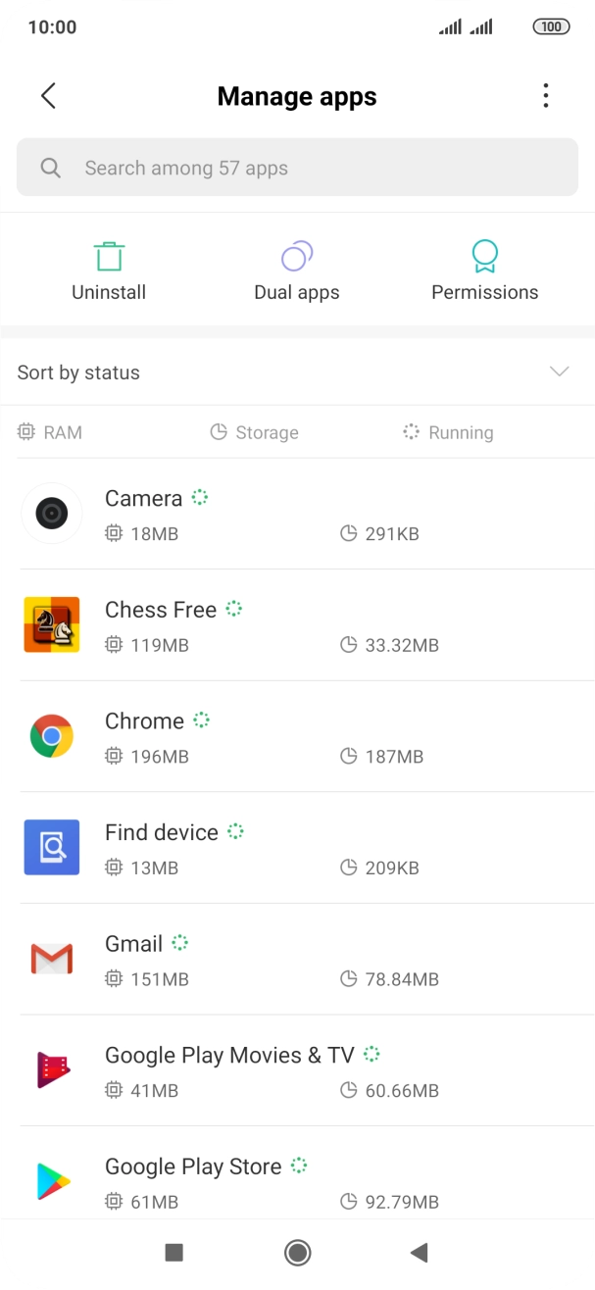Open the Uninstall tool
The height and width of the screenshot is (1290, 595).
pos(108,268)
